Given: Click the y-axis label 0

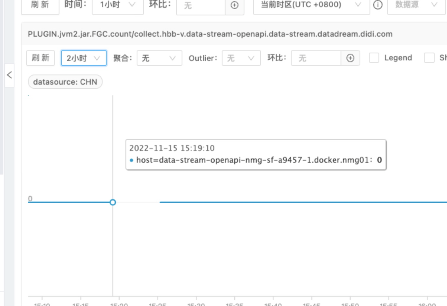Looking at the screenshot, I should click(x=30, y=198).
